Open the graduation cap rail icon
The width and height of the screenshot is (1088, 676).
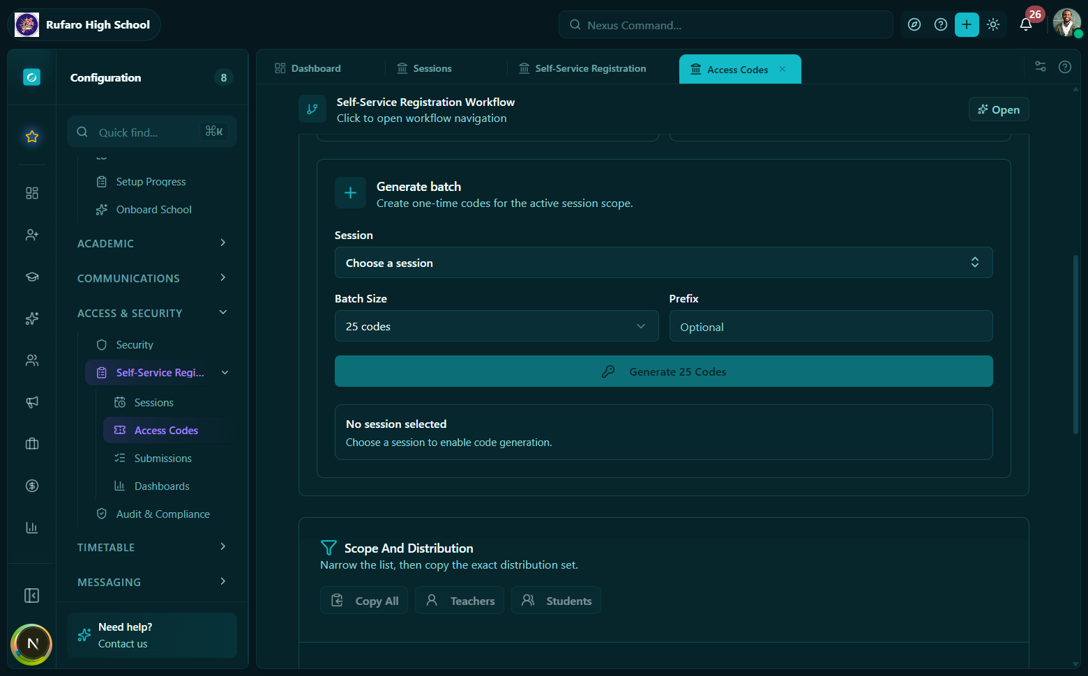pos(32,277)
